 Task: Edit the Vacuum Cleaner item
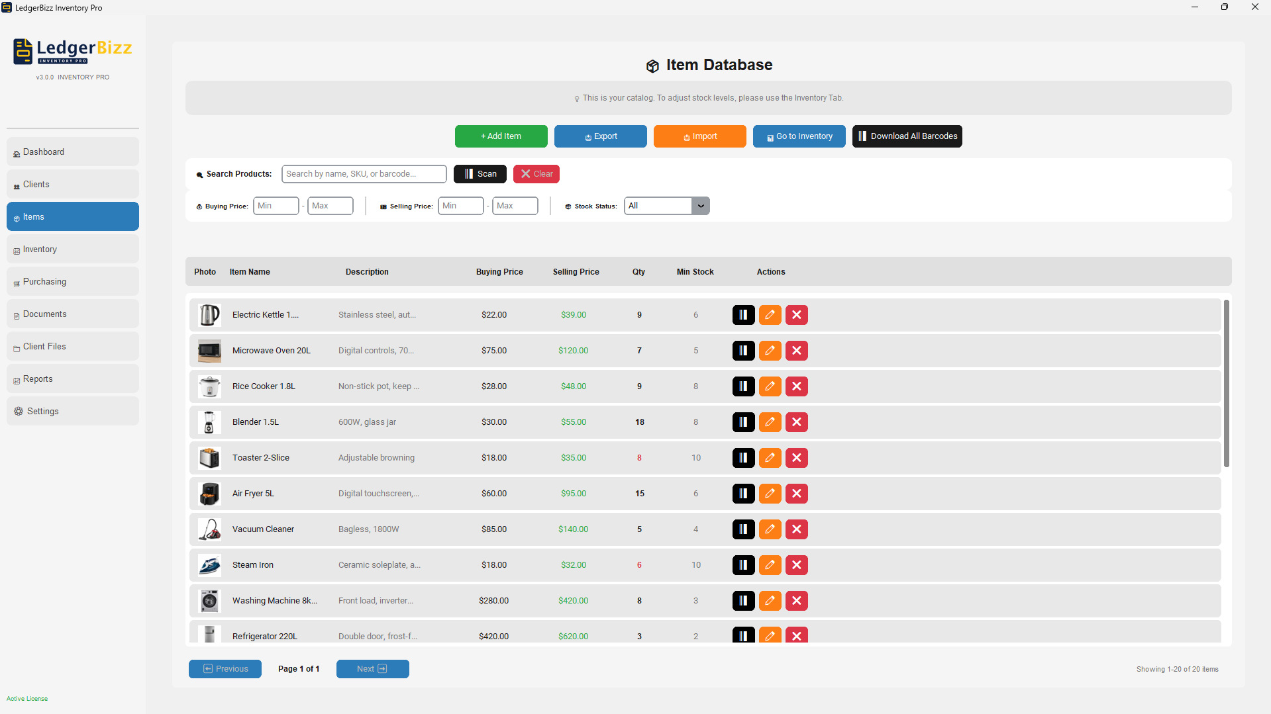[x=770, y=529]
